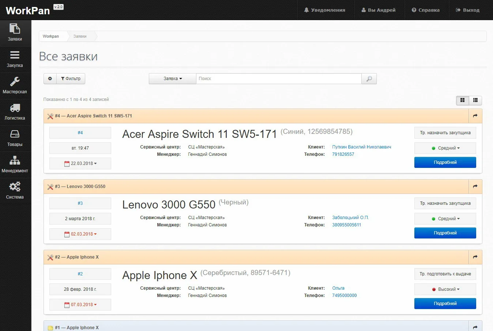The width and height of the screenshot is (493, 331).
Task: Open client Ольга link
Action: point(338,288)
